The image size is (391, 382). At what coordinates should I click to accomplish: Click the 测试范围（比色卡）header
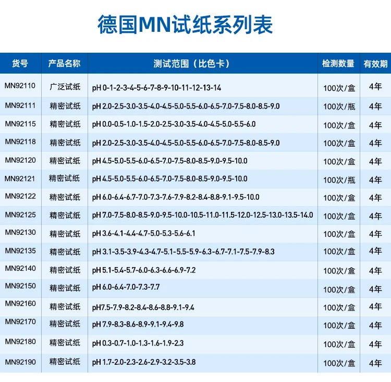tap(191, 64)
